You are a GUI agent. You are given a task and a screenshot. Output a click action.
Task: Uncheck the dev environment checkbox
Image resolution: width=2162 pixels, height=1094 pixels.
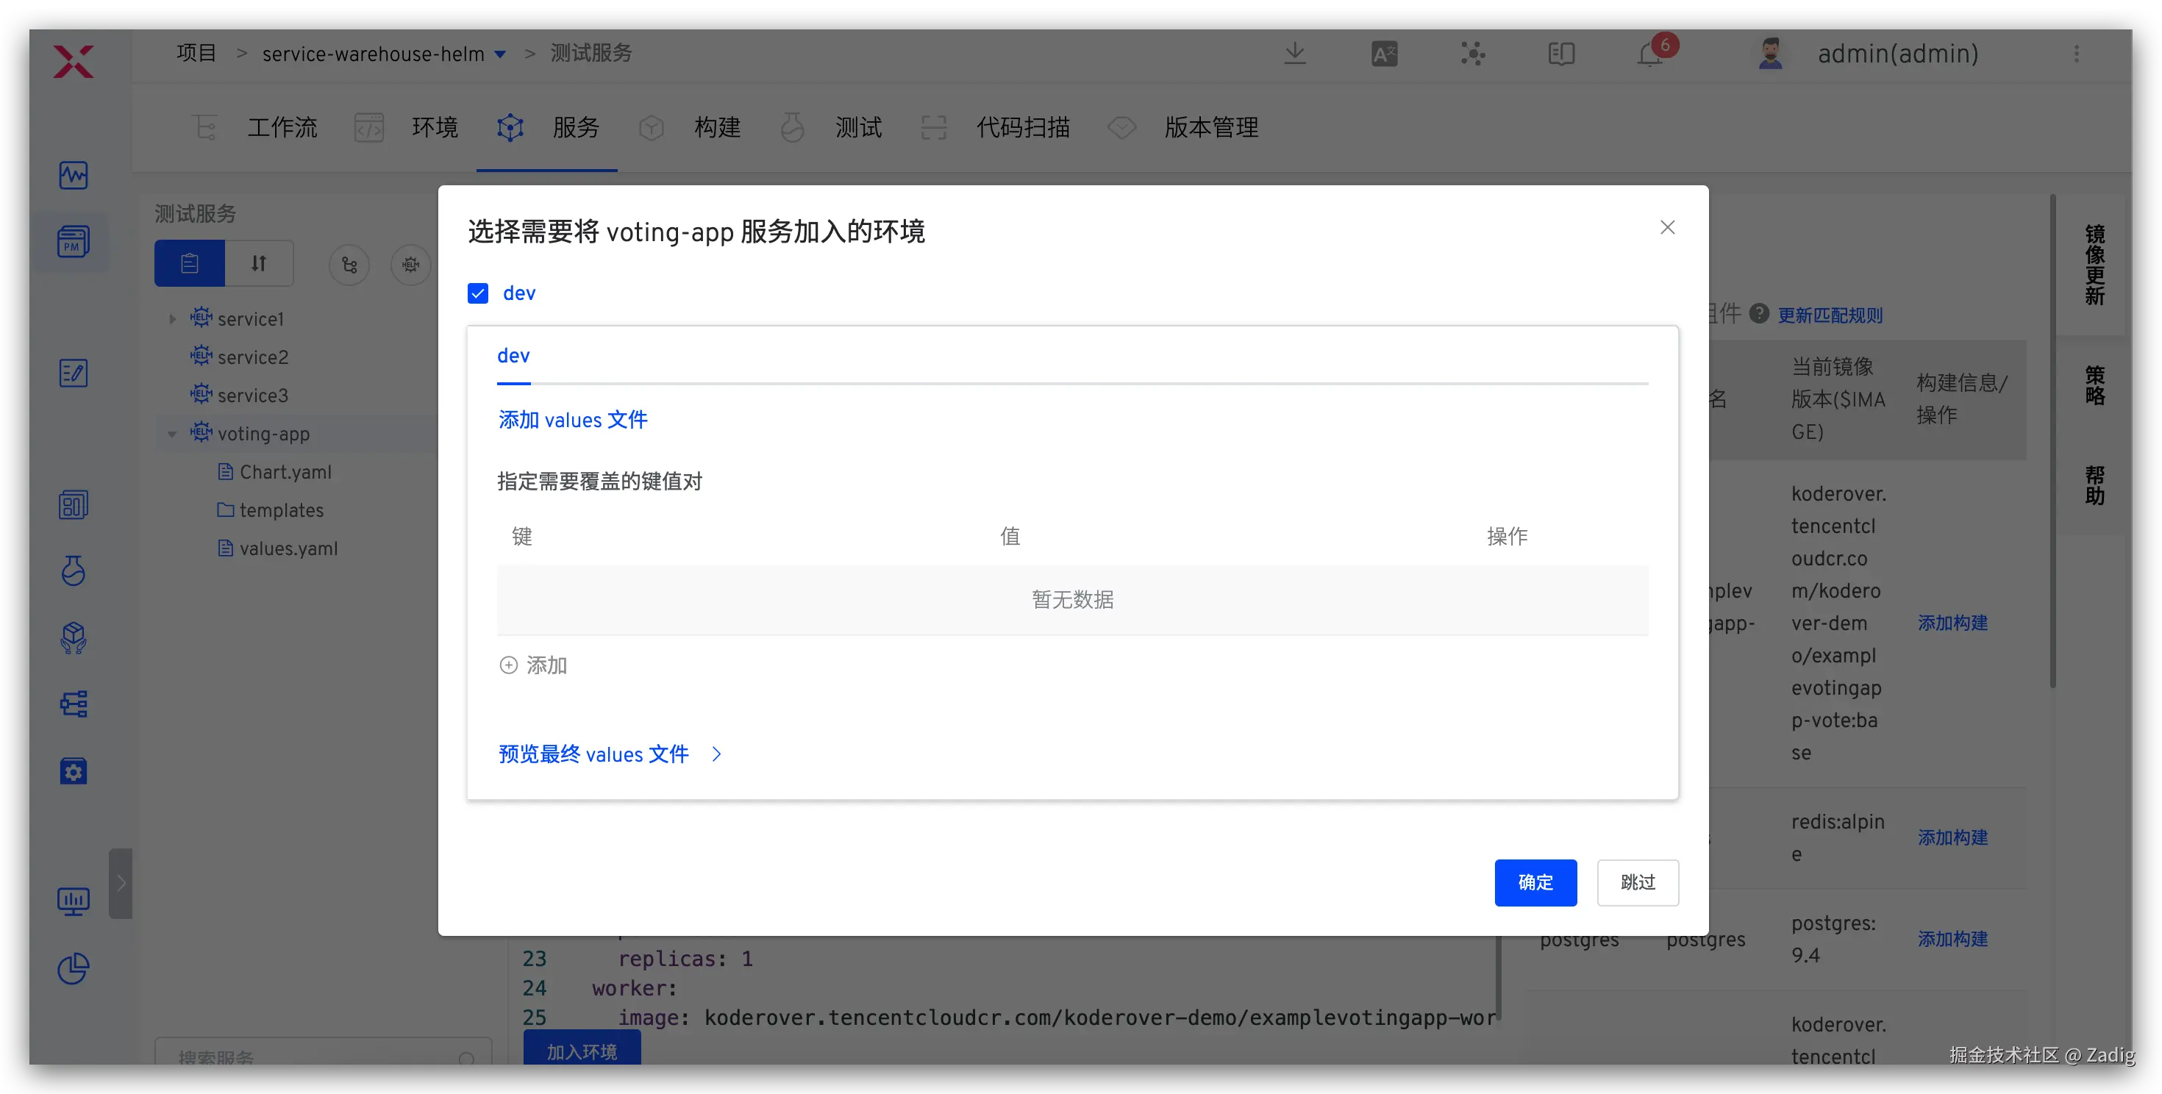pos(477,293)
